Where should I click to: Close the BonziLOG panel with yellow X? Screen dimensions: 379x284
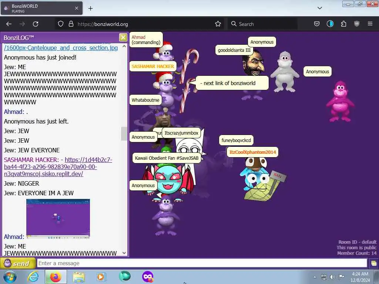[123, 37]
